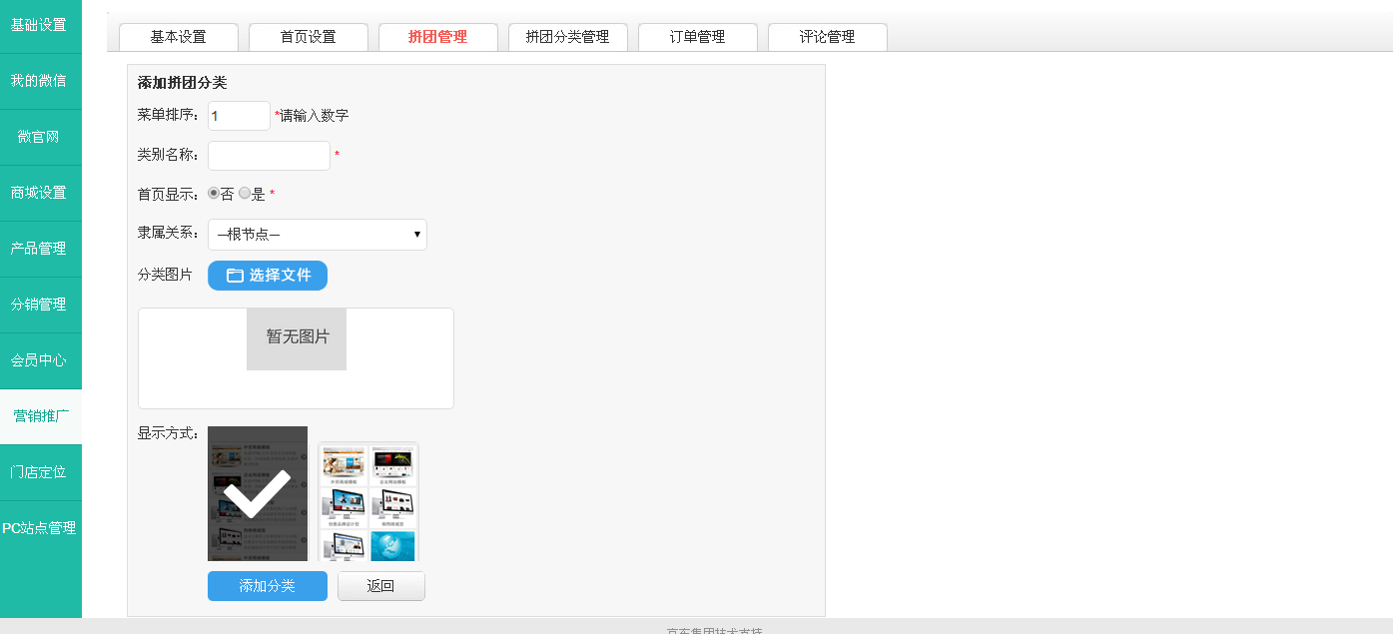Click the 菜单排序 number input field
The height and width of the screenshot is (634, 1393).
pos(239,116)
